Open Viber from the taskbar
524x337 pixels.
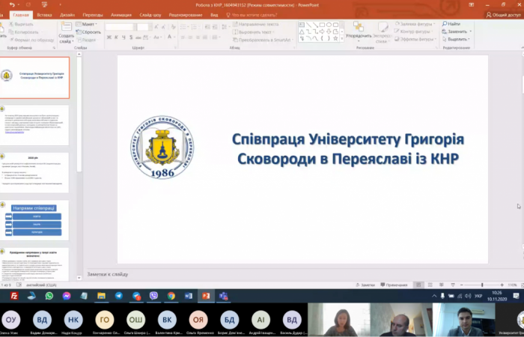(153, 296)
